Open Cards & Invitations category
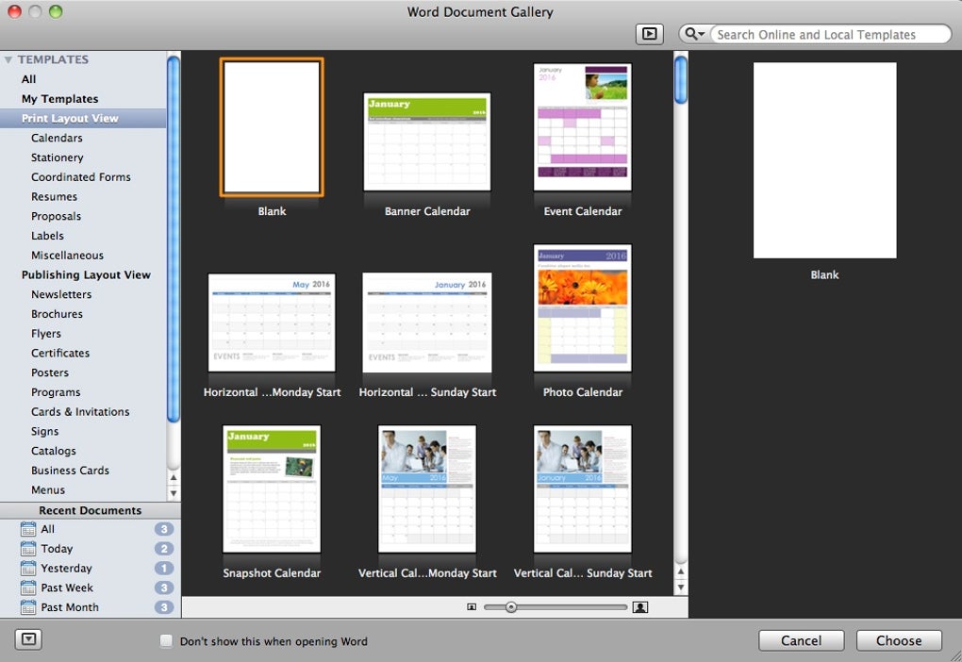The width and height of the screenshot is (962, 662). point(83,412)
